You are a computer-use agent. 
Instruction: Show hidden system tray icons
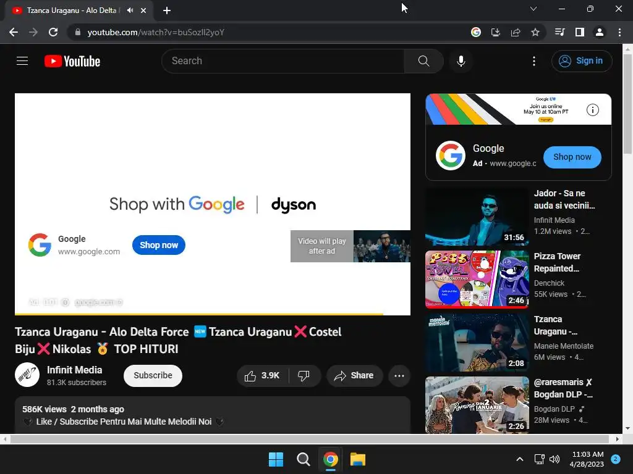pos(520,459)
